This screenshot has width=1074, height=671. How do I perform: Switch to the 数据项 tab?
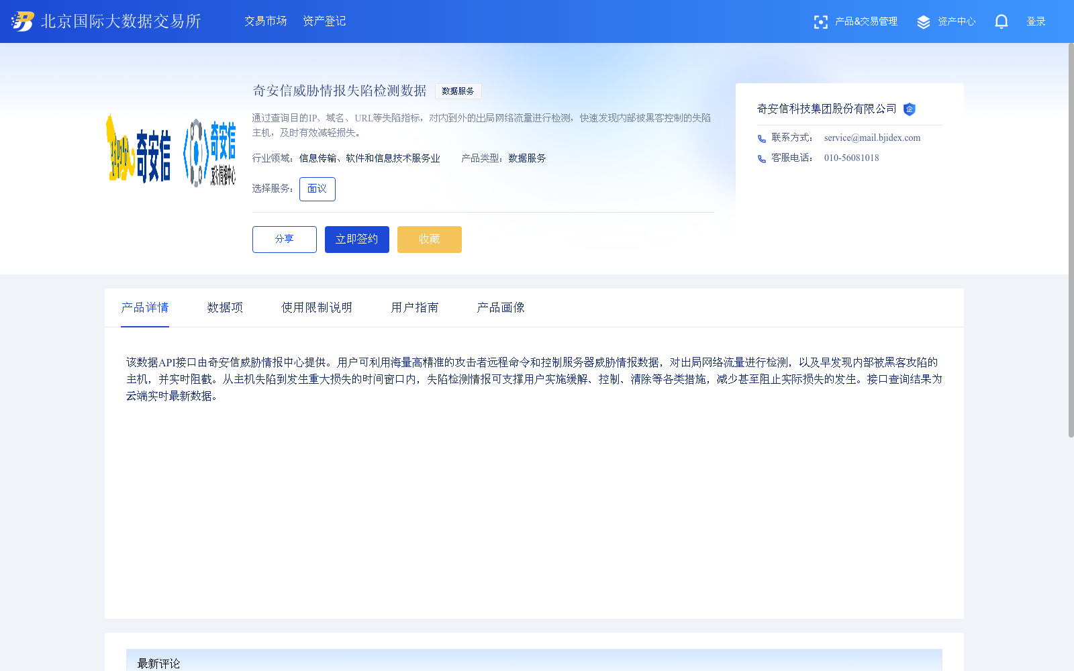(x=225, y=308)
